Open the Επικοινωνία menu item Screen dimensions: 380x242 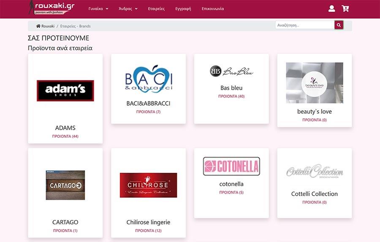click(x=213, y=9)
